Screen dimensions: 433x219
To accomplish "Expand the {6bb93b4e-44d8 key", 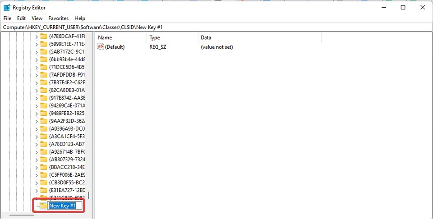I will tap(37, 59).
